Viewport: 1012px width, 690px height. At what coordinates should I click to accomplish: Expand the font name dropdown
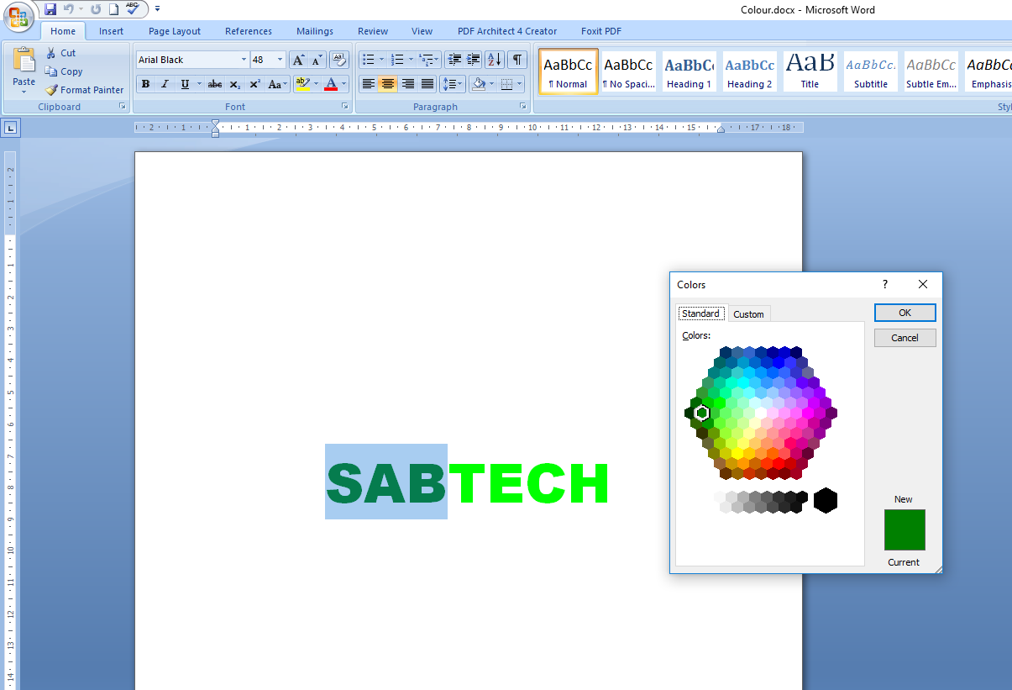click(x=244, y=60)
